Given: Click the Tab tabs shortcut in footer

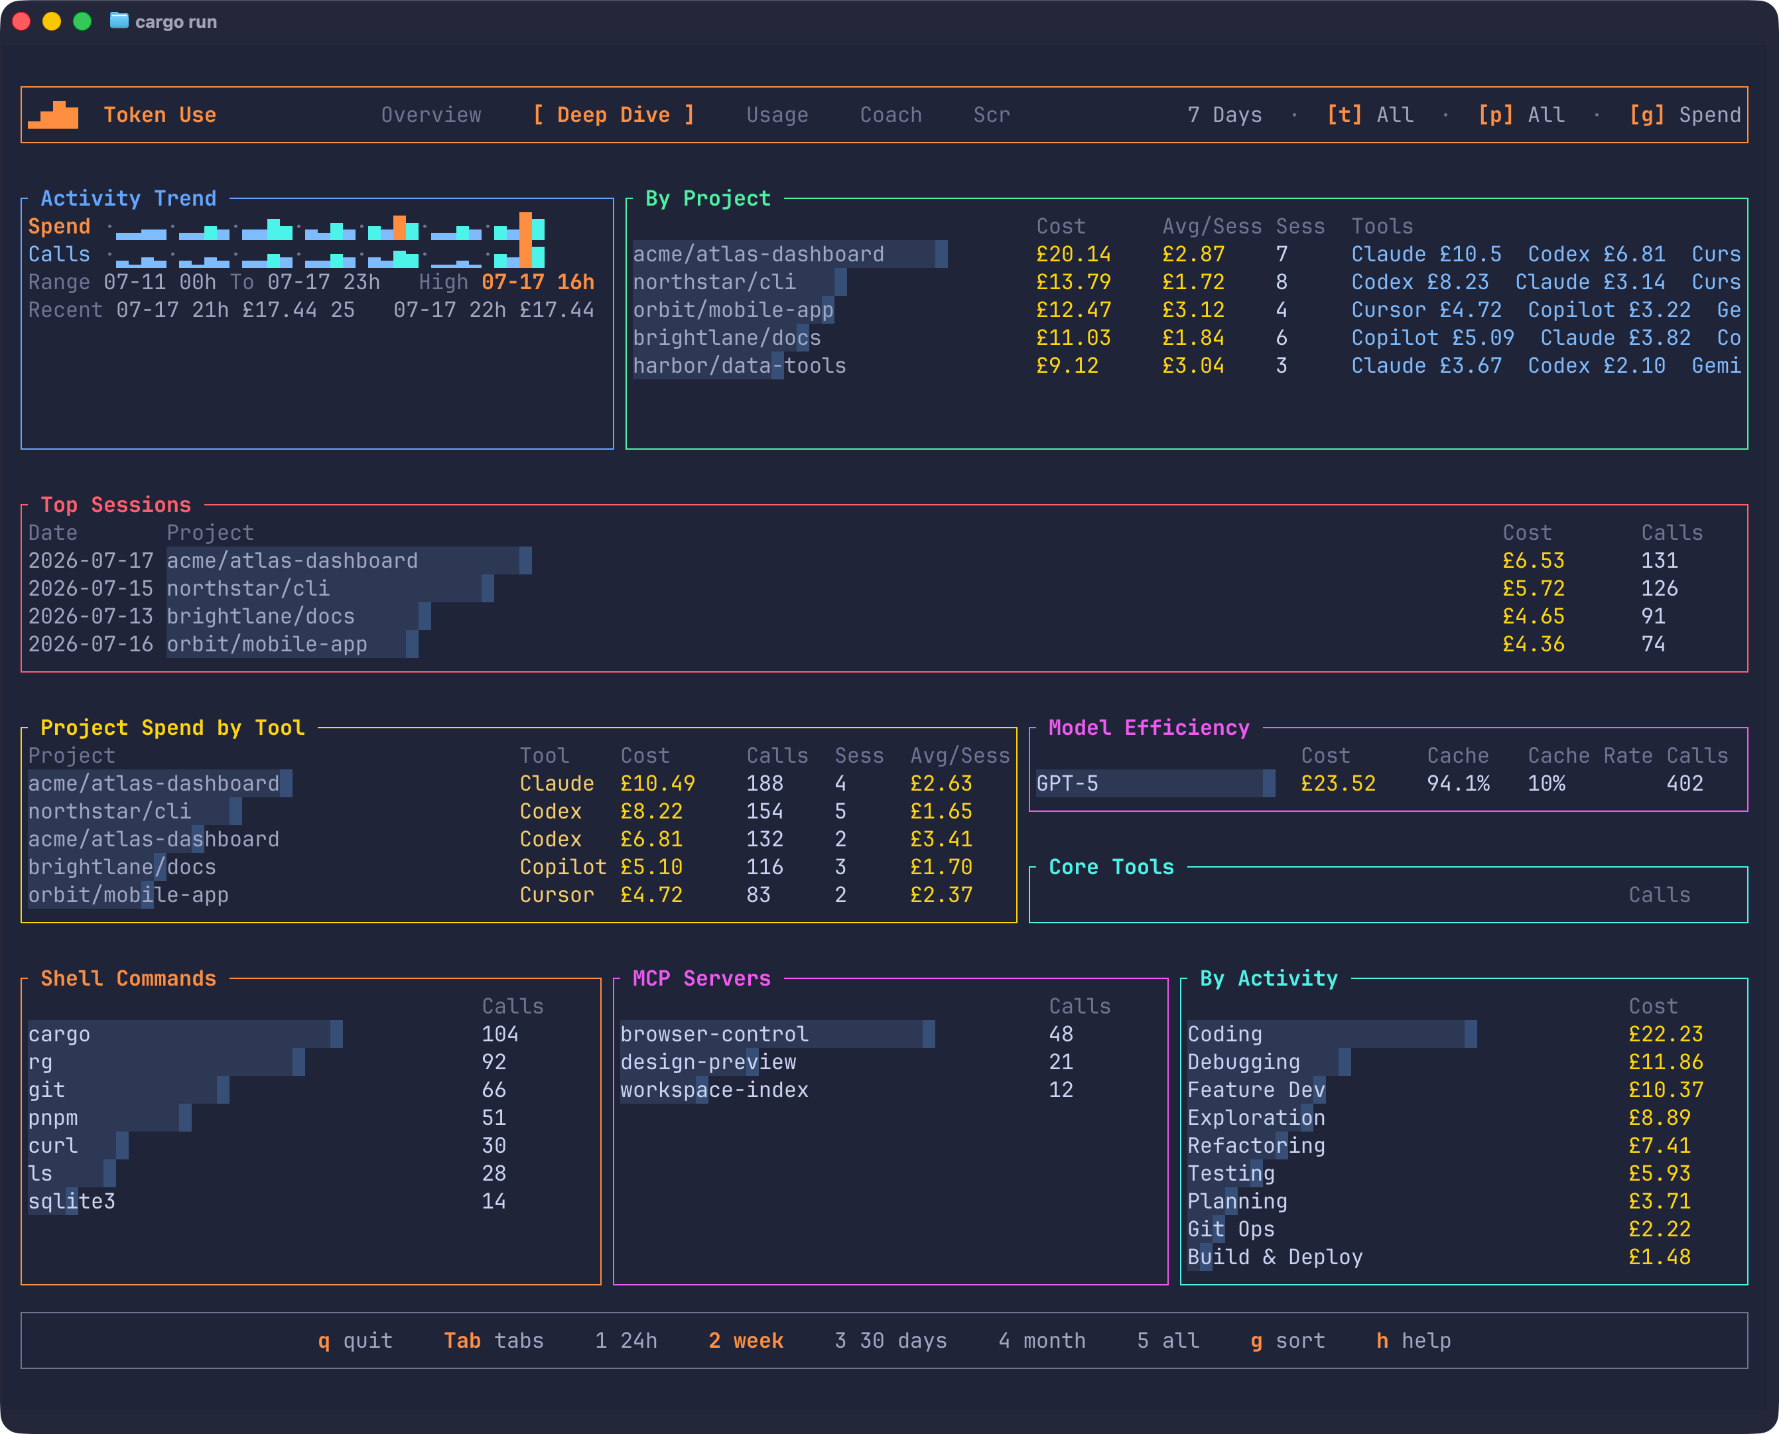Looking at the screenshot, I should pos(494,1340).
